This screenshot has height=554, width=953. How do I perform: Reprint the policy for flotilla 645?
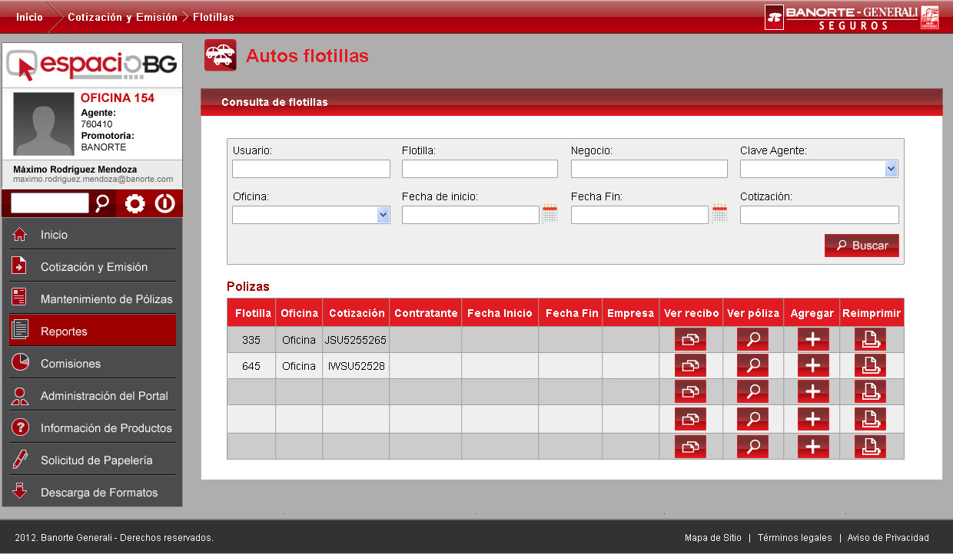click(x=870, y=366)
